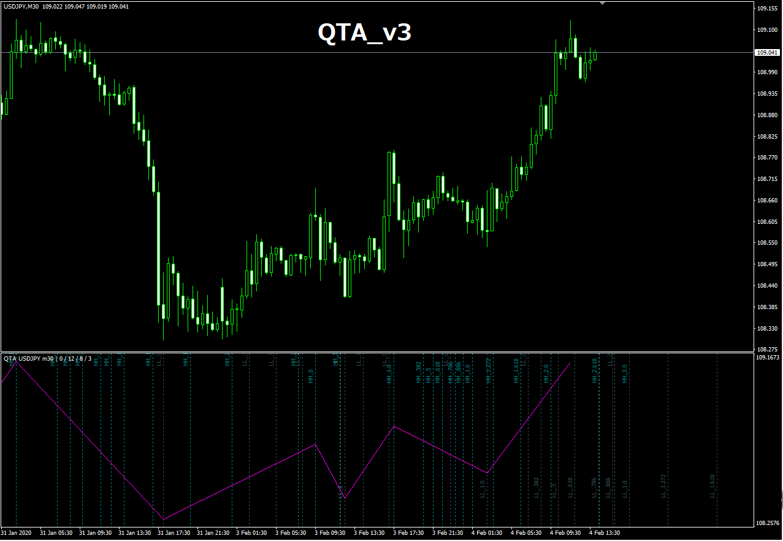The width and height of the screenshot is (783, 541).
Task: Click the 4 Feb 01:30 time label
Action: tap(487, 533)
